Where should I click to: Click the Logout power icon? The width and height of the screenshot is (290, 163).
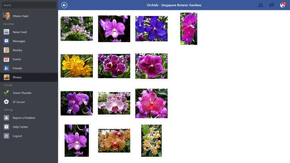click(6, 136)
